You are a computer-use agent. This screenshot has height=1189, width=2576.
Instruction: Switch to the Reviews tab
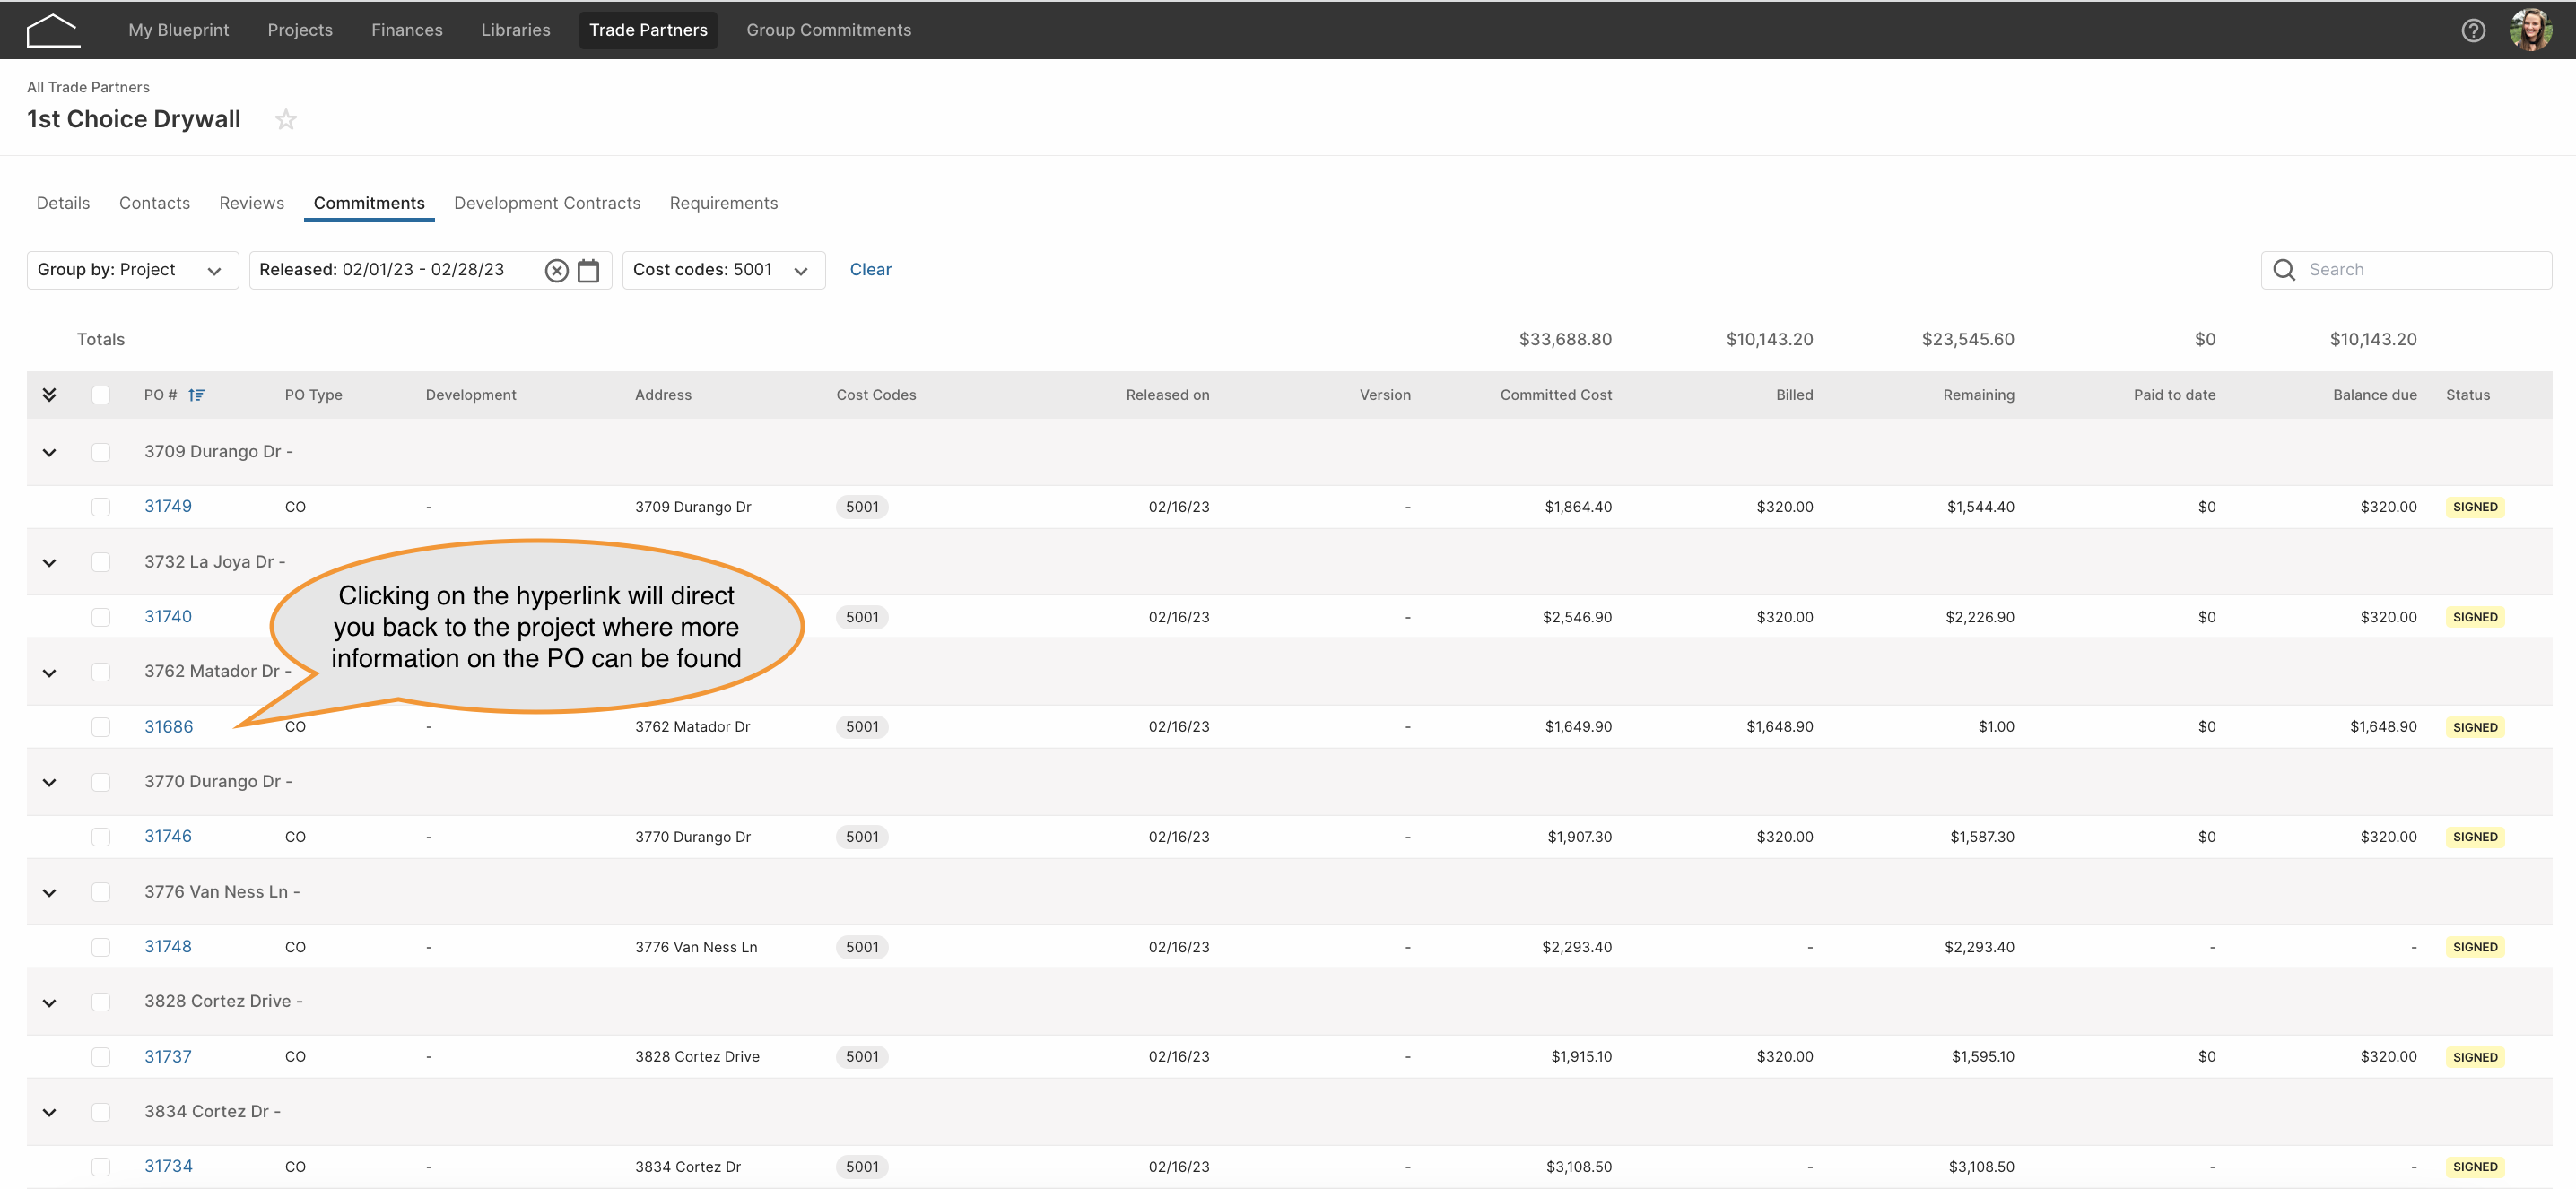coord(252,203)
